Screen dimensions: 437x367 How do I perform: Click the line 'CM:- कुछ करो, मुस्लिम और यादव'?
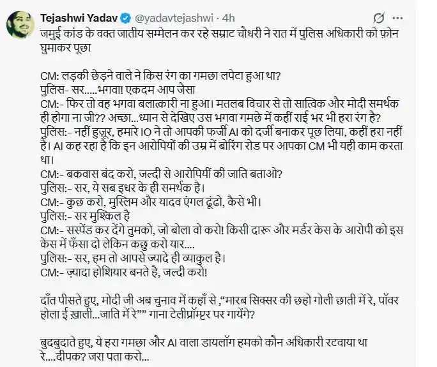[151, 202]
